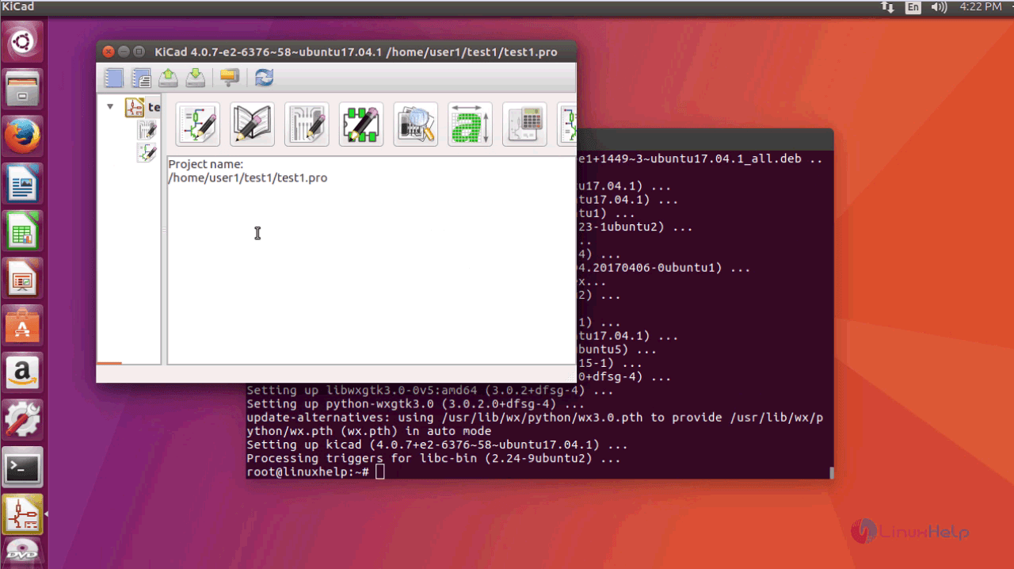Open the PCB calculator icon
The width and height of the screenshot is (1014, 569).
coord(524,124)
